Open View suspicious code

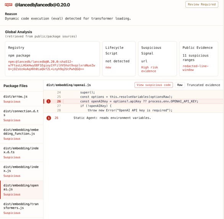154,85
